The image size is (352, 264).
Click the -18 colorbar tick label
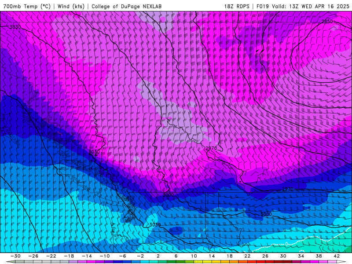click(x=69, y=256)
